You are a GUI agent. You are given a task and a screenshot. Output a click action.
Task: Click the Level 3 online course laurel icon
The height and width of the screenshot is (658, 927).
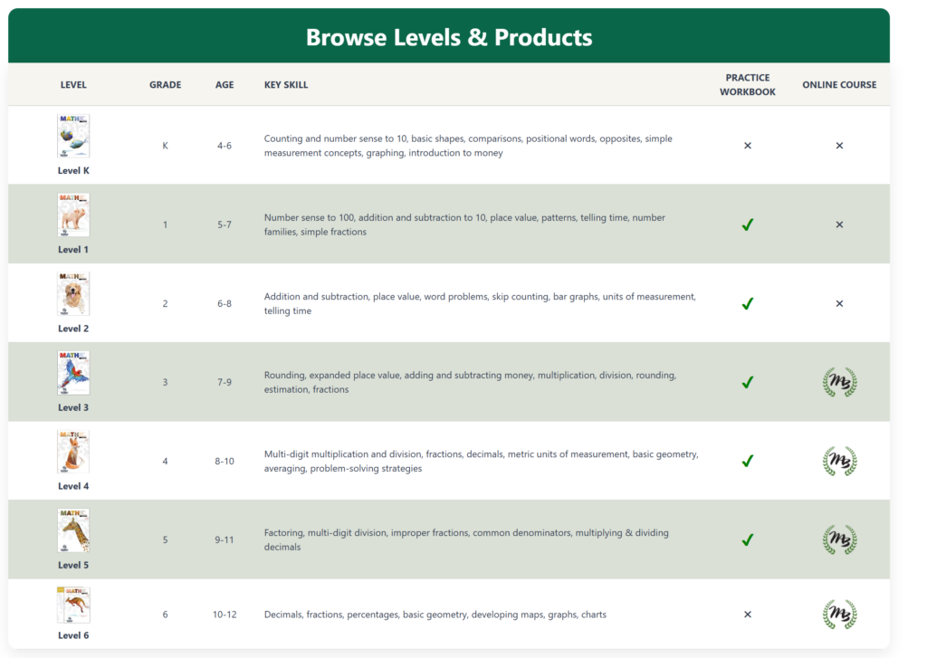tap(839, 382)
